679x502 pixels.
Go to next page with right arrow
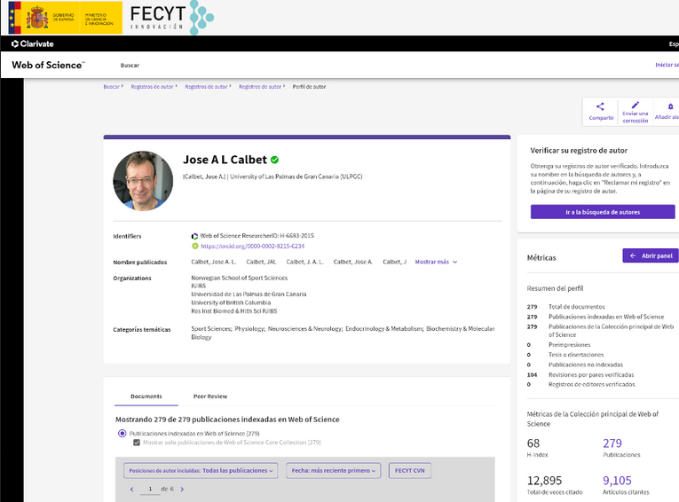182,489
